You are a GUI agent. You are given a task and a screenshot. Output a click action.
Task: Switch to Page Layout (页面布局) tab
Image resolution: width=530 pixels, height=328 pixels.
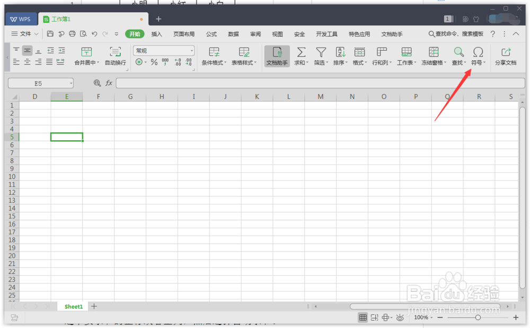pyautogui.click(x=184, y=34)
